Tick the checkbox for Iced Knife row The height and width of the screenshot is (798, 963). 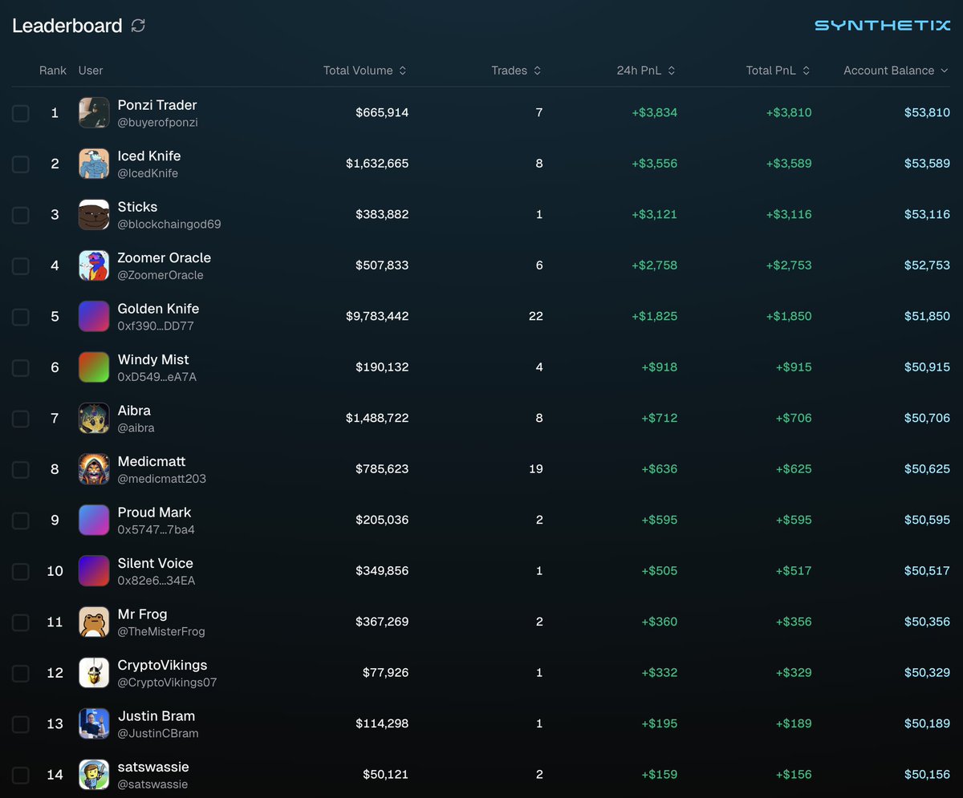pyautogui.click(x=21, y=164)
